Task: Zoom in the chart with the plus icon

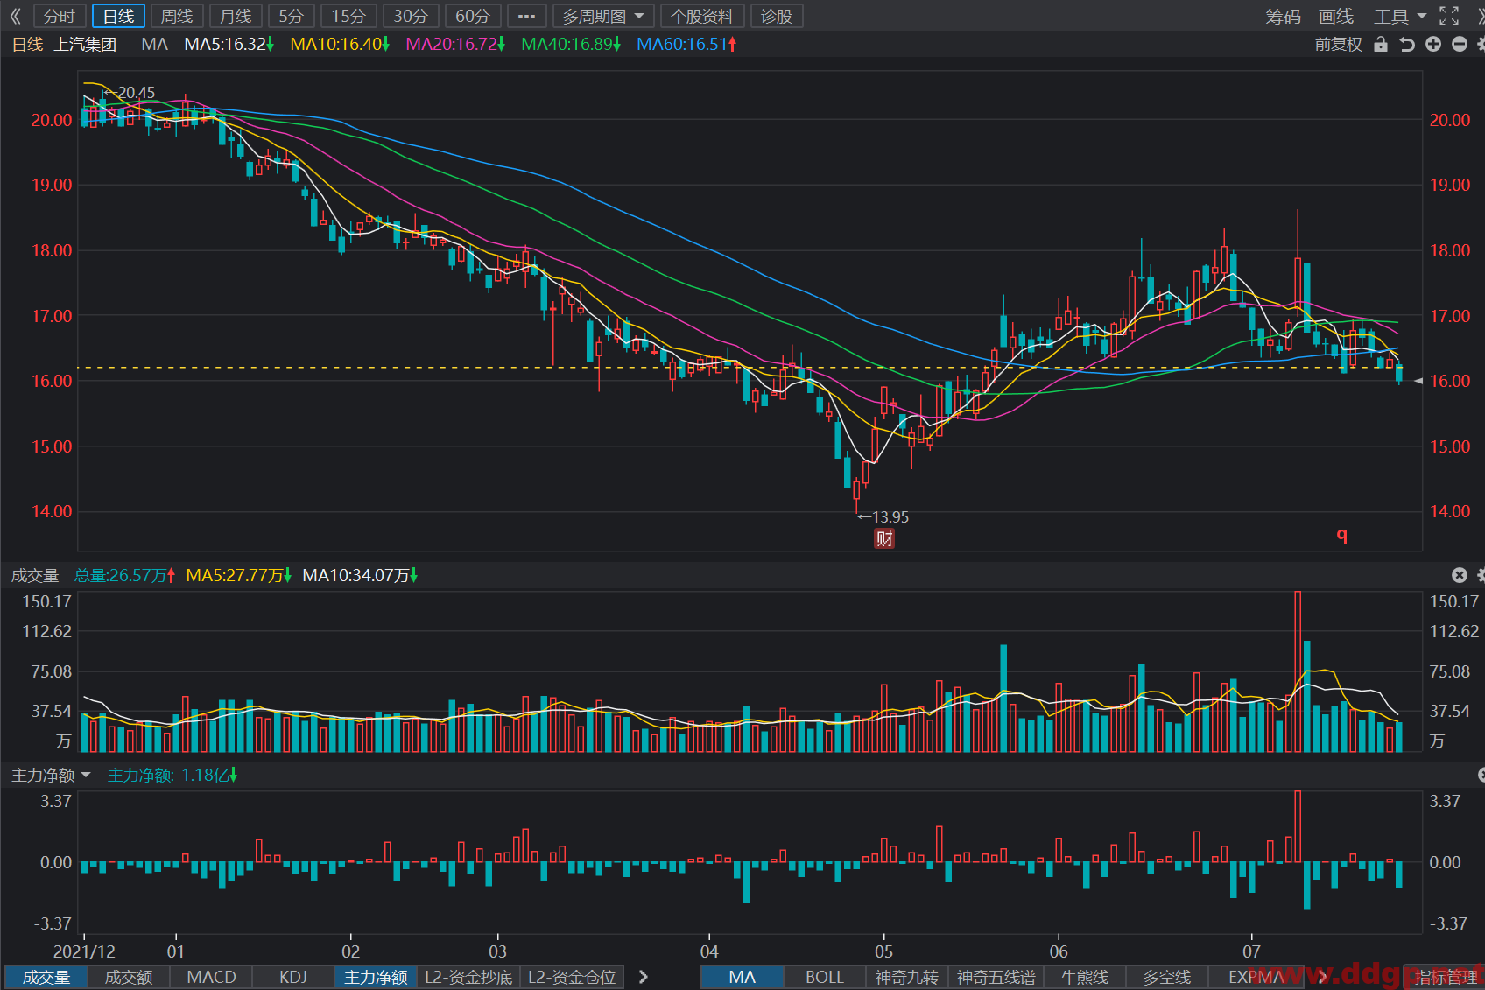Action: click(1433, 44)
